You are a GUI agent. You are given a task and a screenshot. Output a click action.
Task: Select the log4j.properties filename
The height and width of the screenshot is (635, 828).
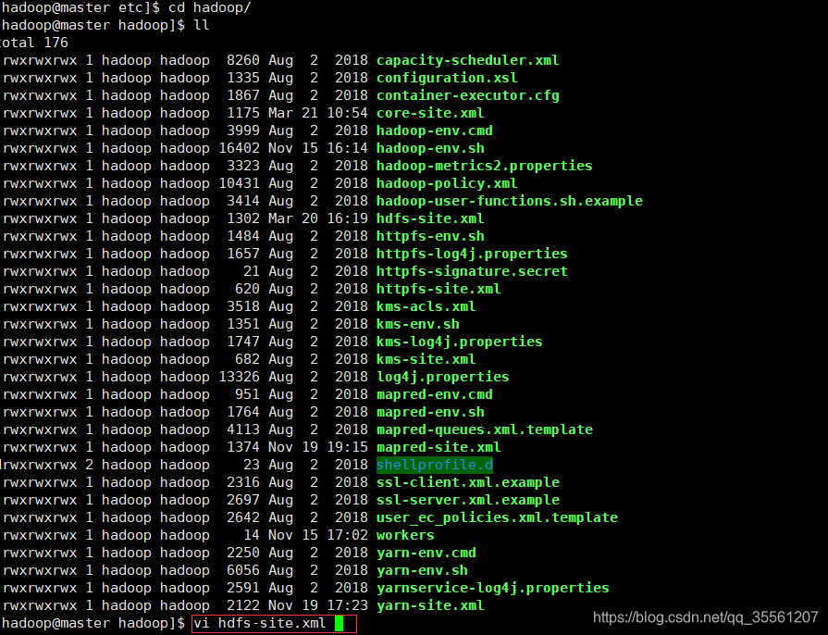point(442,377)
